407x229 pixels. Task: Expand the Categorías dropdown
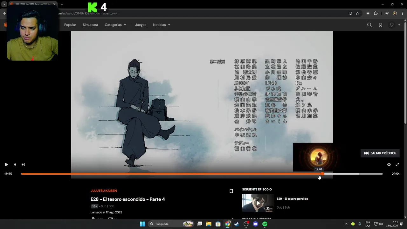[115, 25]
